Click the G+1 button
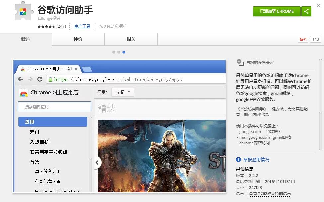The height and width of the screenshot is (202, 324). click(x=303, y=39)
